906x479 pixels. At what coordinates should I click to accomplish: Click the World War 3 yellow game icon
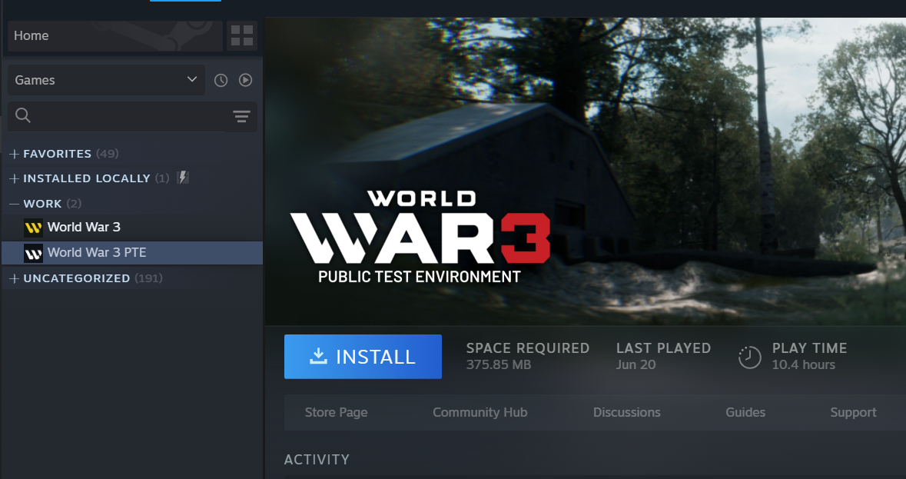coord(34,228)
